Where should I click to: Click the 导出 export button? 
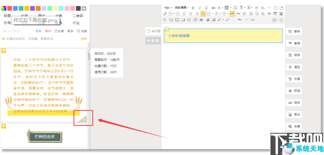(294, 114)
